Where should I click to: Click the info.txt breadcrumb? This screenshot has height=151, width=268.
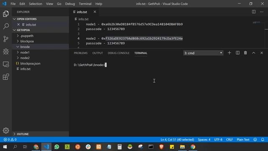click(82, 19)
